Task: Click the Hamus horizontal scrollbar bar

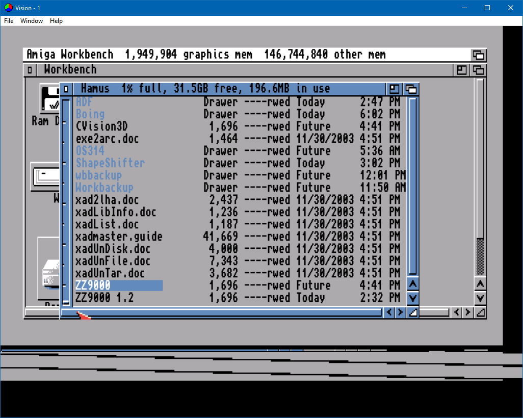Action: tap(221, 312)
